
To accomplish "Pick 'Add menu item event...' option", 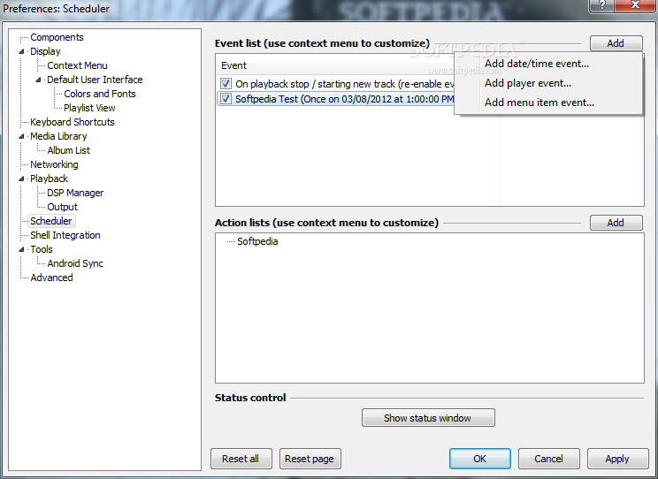I will (x=539, y=103).
